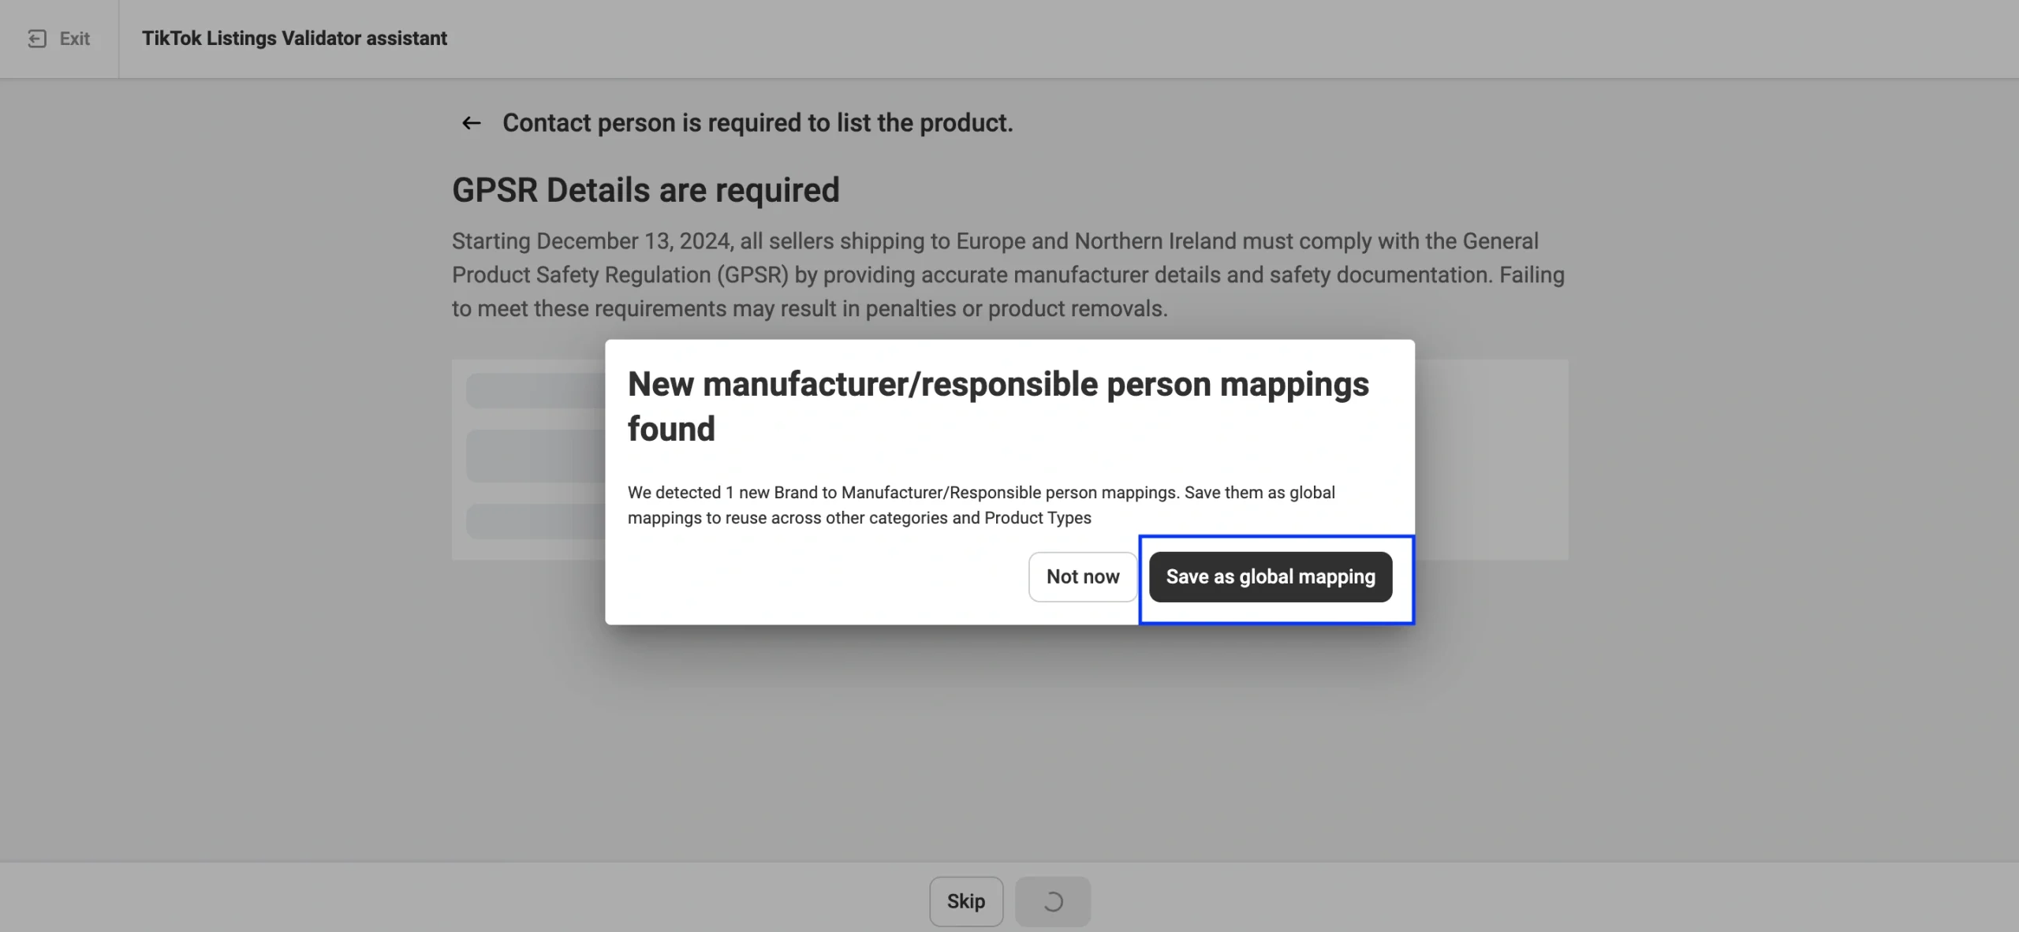The width and height of the screenshot is (2019, 932).
Task: Click the Exit text label
Action: (75, 39)
